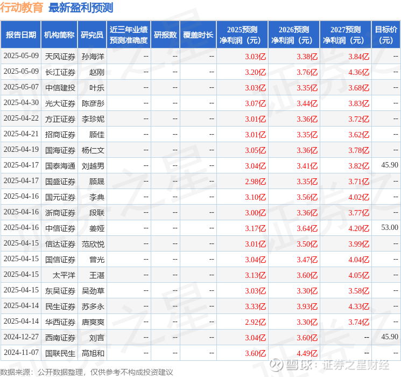Click the date 2024-11-07
401x377 pixels.
point(21,352)
